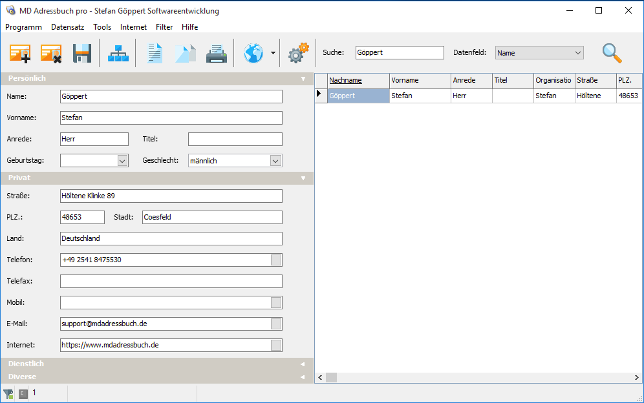Save record with the floppy disk icon

(82, 53)
